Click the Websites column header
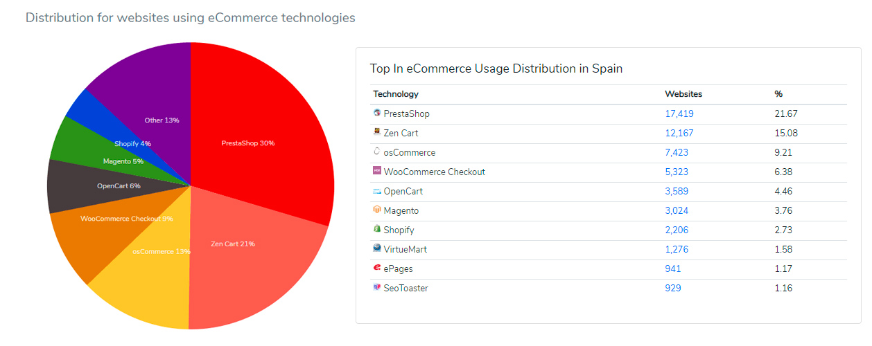This screenshot has height=346, width=872. click(x=683, y=94)
